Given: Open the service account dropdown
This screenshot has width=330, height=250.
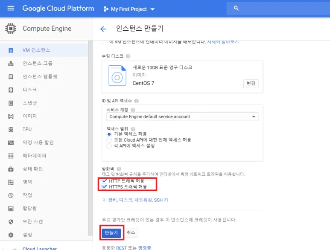Looking at the screenshot, I should (x=182, y=117).
